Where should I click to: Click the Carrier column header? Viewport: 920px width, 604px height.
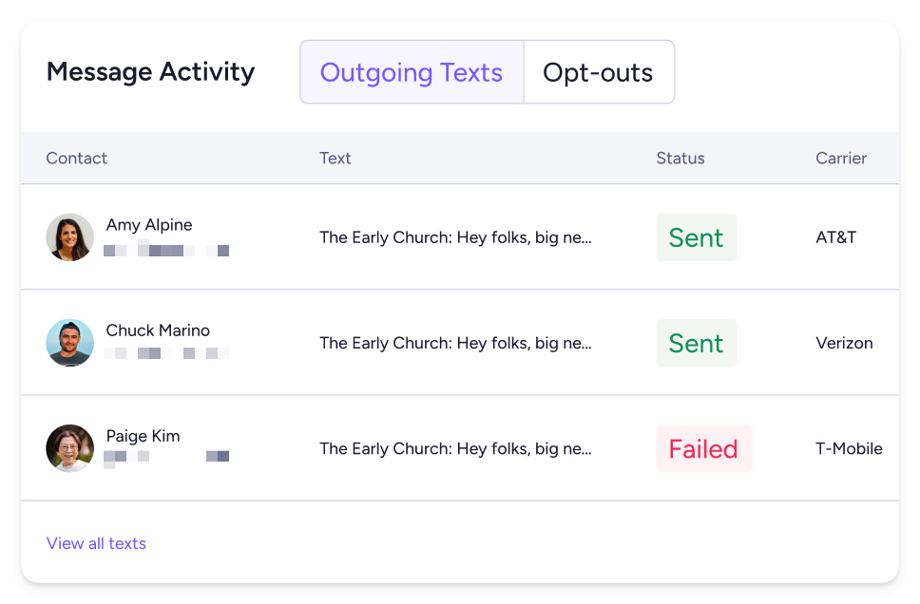841,159
